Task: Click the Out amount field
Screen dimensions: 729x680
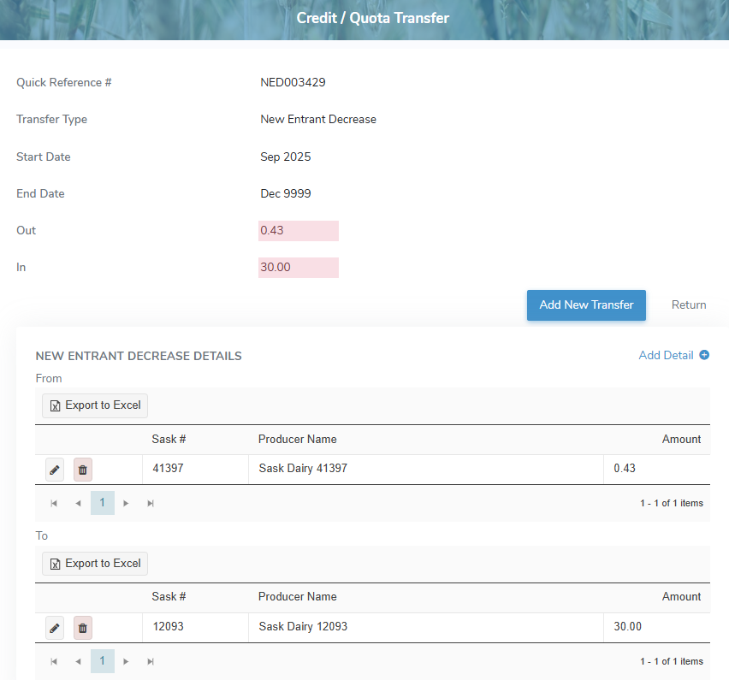Action: [x=299, y=231]
